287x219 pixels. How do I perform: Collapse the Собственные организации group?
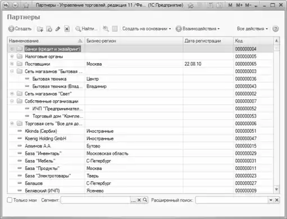pyautogui.click(x=12, y=101)
